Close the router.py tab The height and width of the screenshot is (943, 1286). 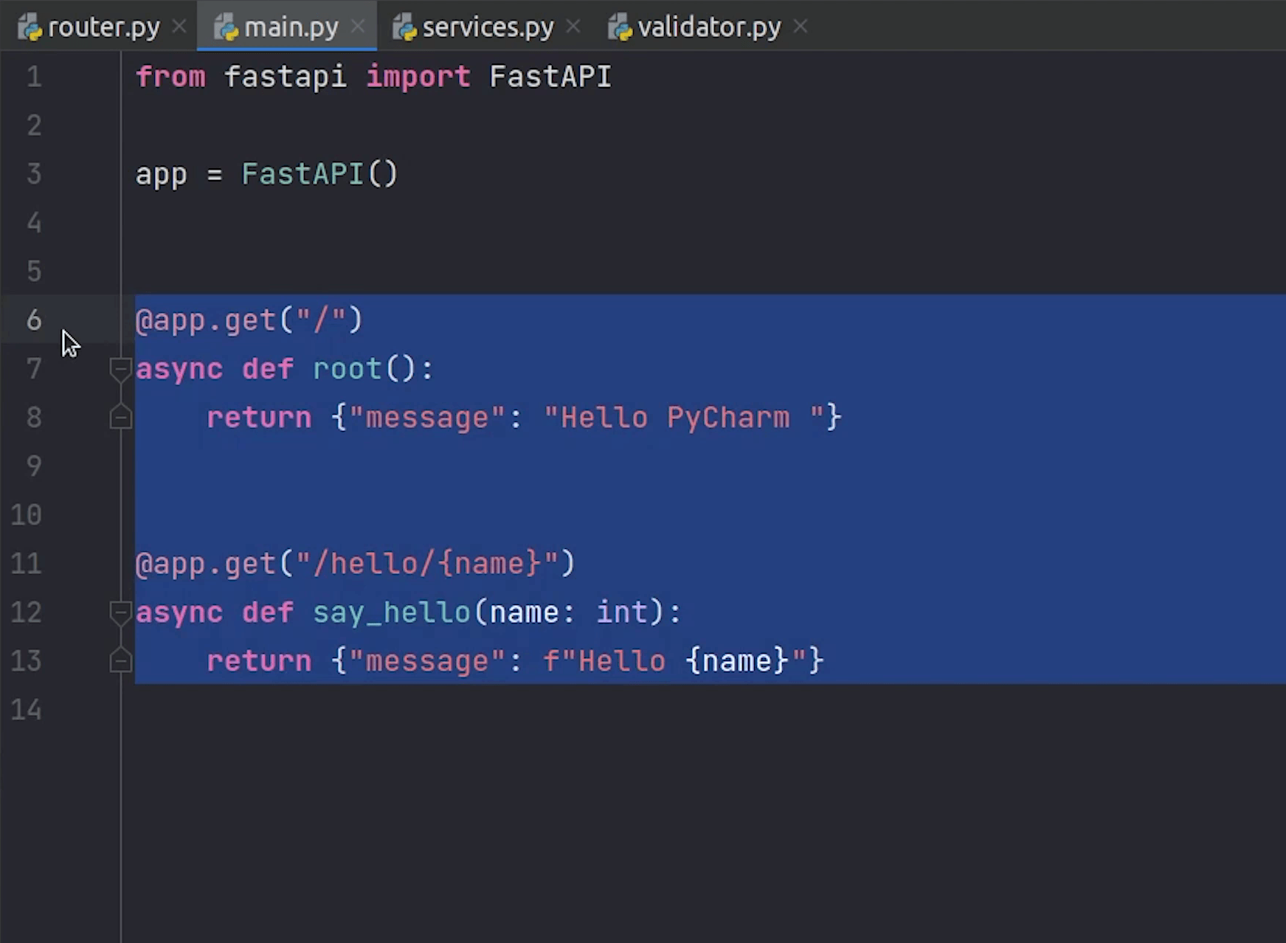click(179, 27)
